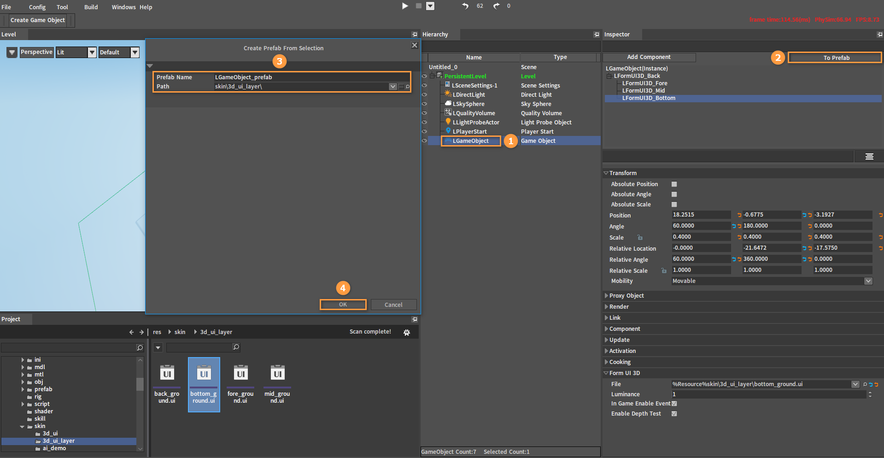Collapse the Transform section

pyautogui.click(x=606, y=173)
